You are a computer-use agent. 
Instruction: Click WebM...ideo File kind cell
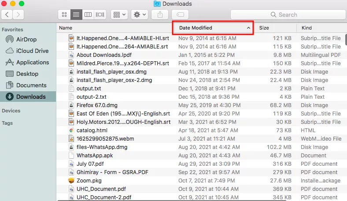click(x=321, y=139)
